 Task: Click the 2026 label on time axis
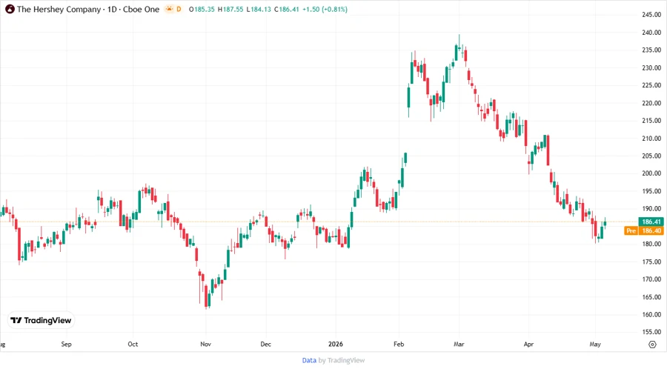[335, 344]
